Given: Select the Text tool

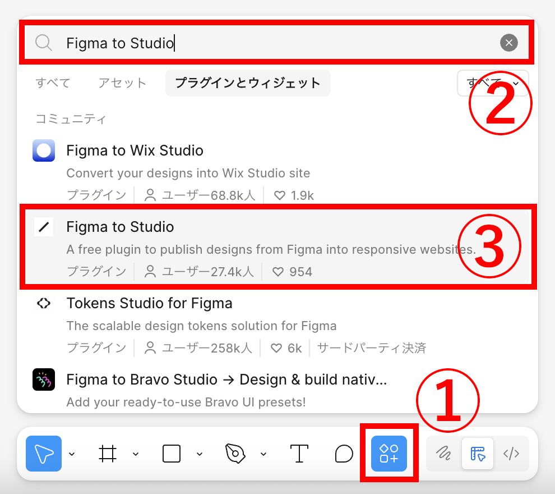Looking at the screenshot, I should (299, 454).
